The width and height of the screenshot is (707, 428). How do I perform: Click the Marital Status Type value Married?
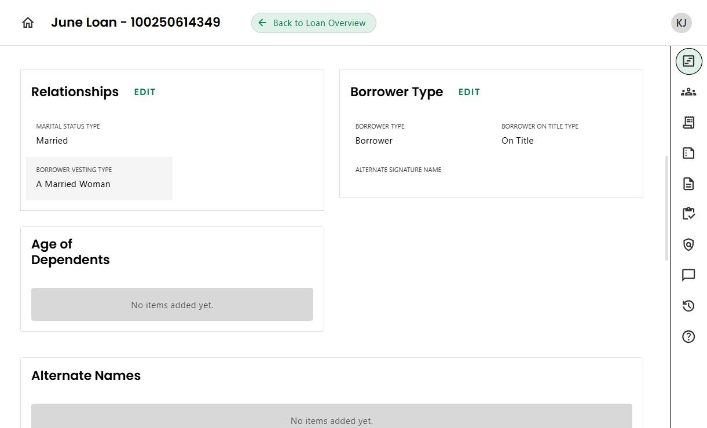(52, 141)
